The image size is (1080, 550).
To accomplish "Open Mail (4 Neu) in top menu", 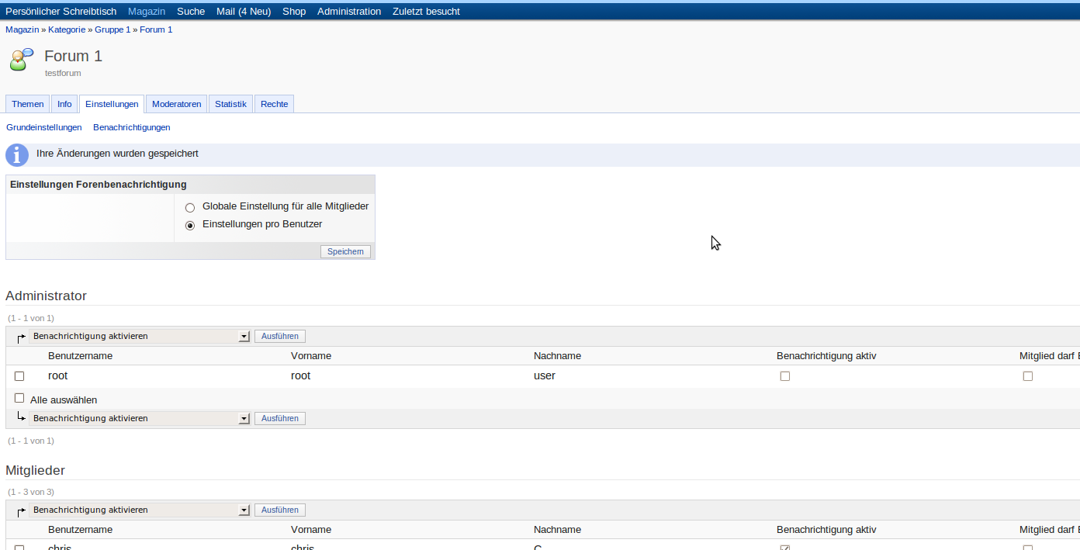I will tap(244, 12).
